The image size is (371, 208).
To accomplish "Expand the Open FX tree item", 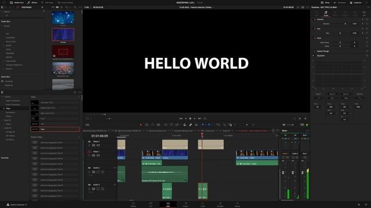I will pyautogui.click(x=2, y=120).
